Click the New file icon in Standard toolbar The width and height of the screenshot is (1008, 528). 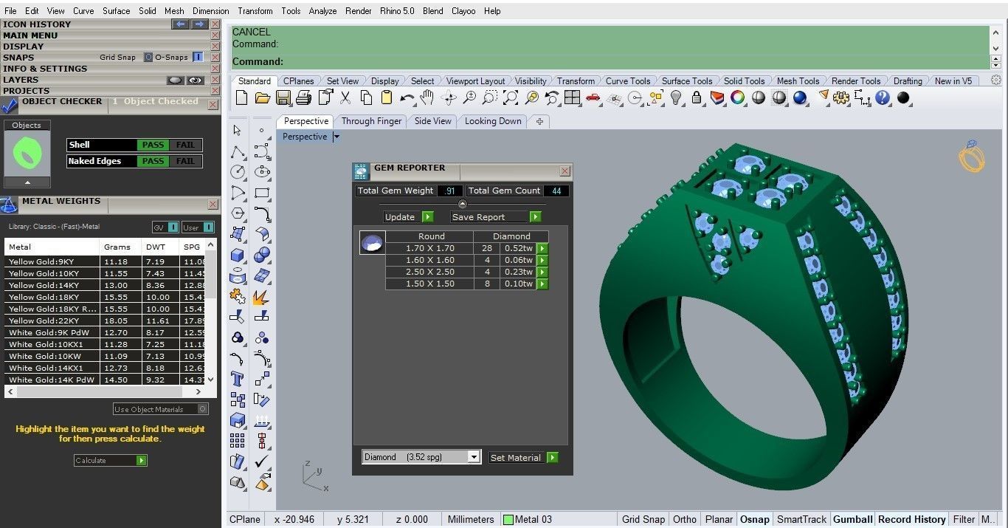point(241,97)
